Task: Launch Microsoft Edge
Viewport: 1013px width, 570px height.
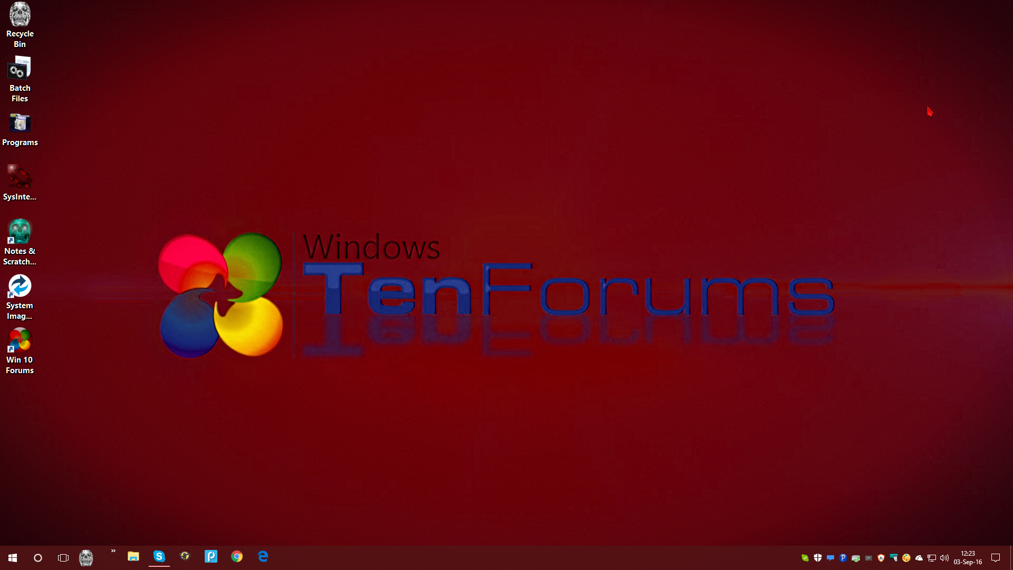Action: coord(263,557)
